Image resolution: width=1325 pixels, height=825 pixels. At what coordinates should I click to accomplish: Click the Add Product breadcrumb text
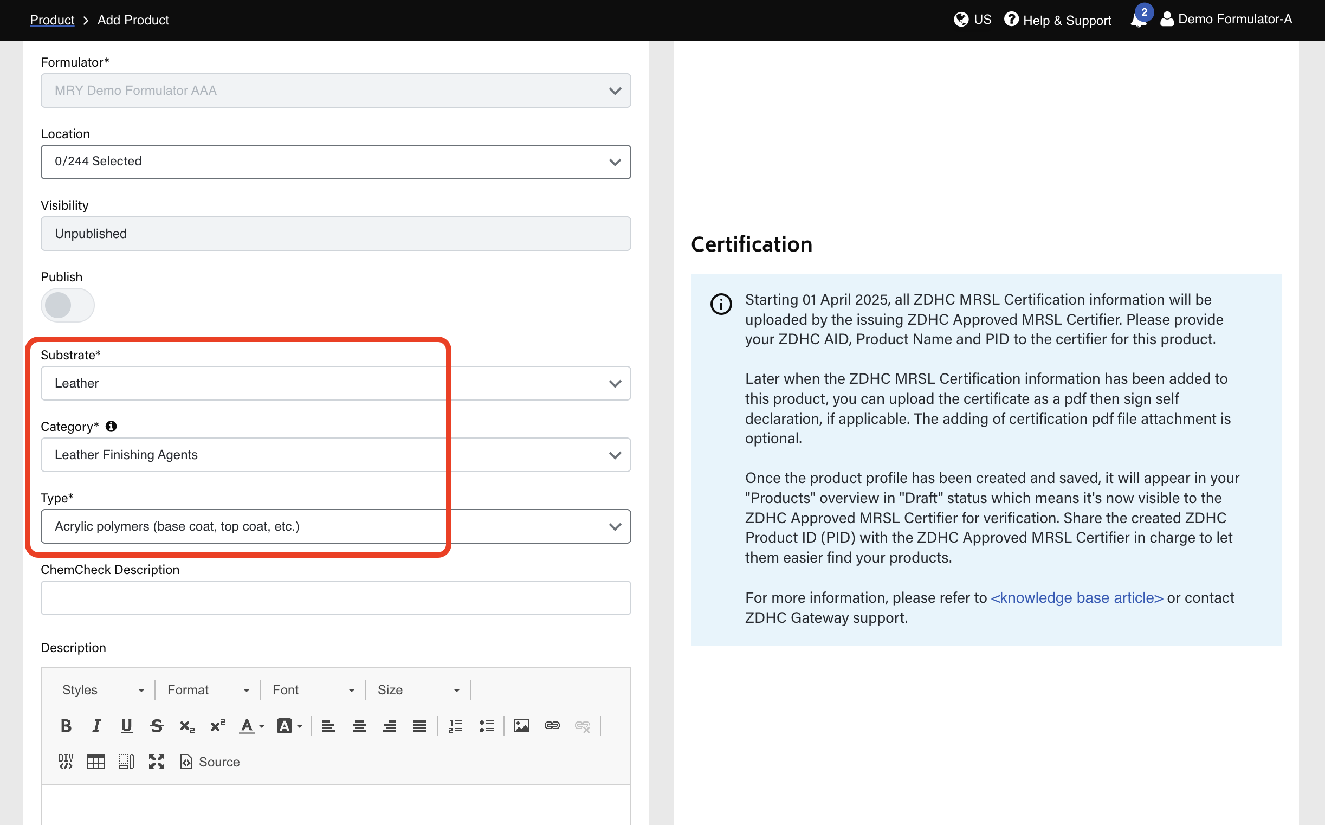coord(133,20)
